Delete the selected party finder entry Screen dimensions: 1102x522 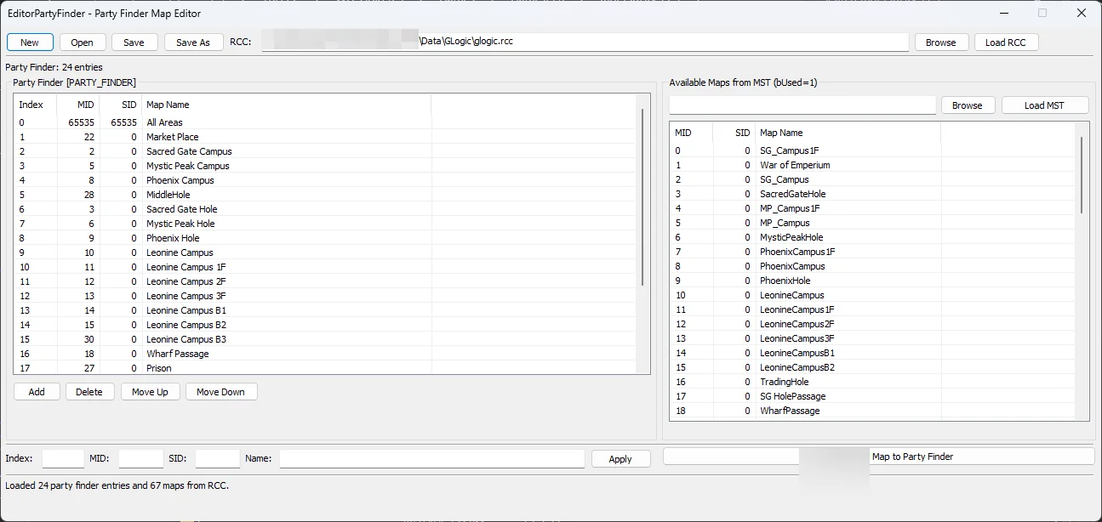coord(89,392)
